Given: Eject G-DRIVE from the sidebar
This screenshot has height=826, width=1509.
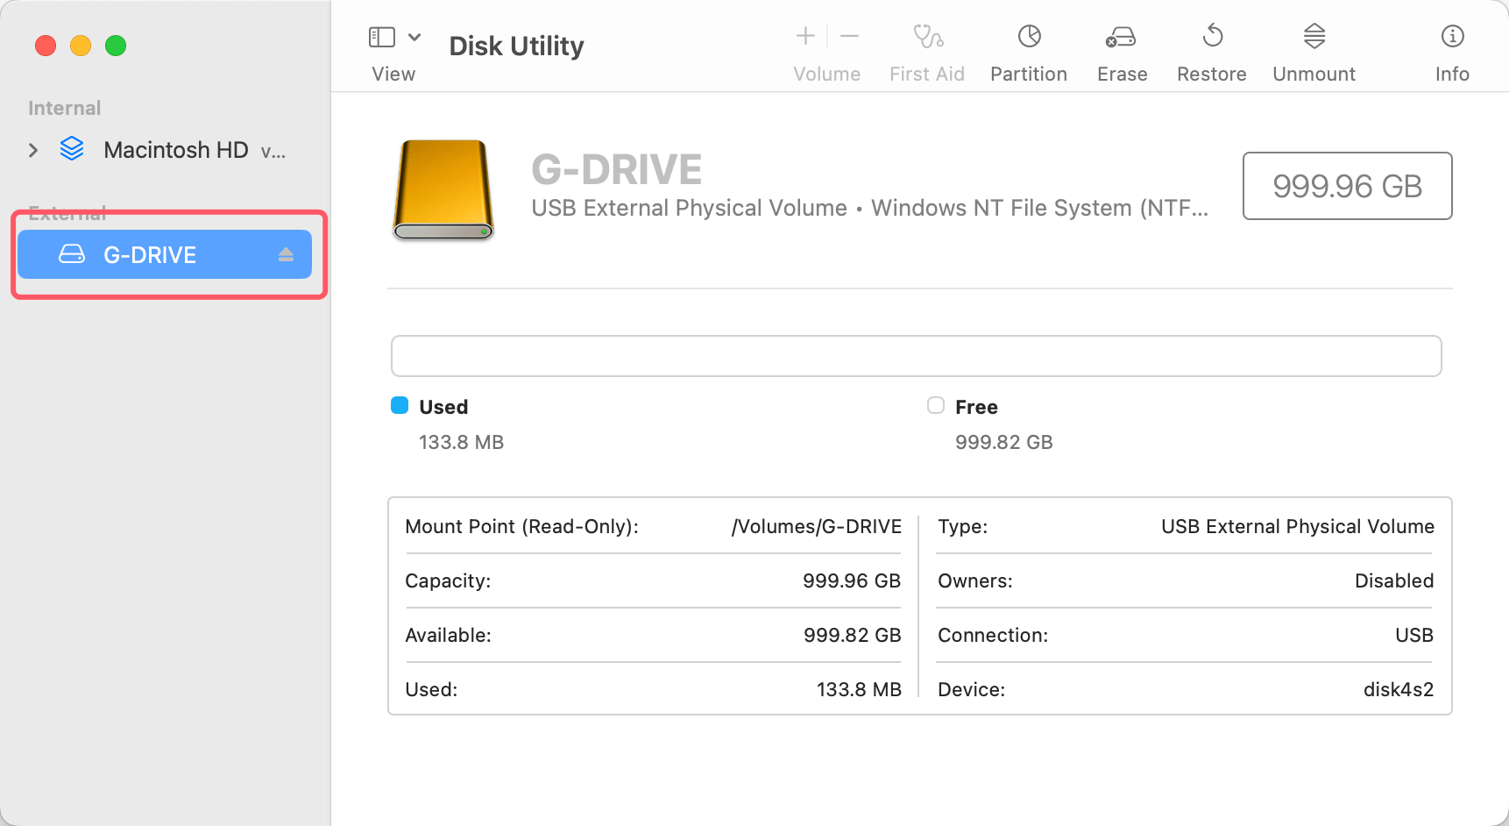Looking at the screenshot, I should 286,254.
